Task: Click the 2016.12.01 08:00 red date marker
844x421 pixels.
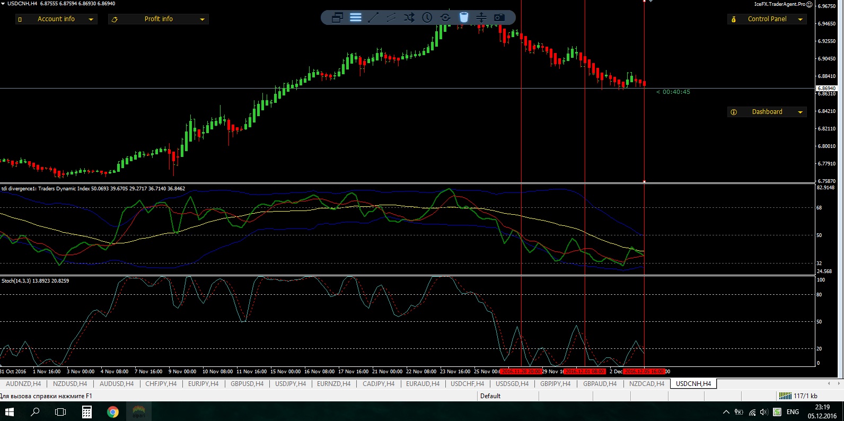Action: pyautogui.click(x=584, y=372)
